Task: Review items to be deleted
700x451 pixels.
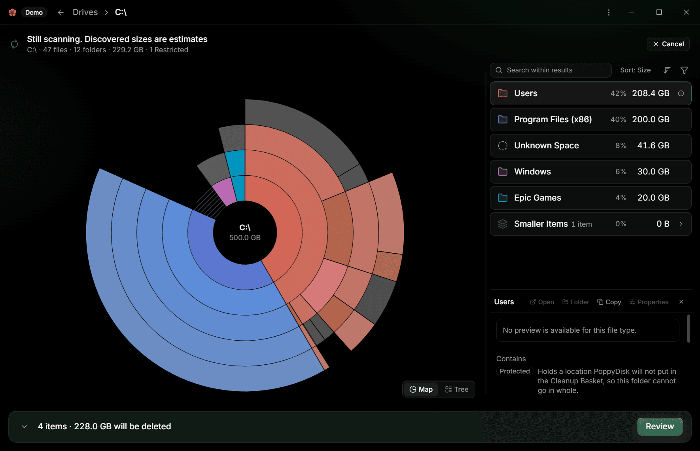Action: coord(660,426)
